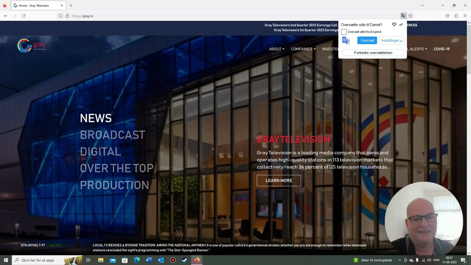
Task: Show hidden system tray icons
Action: click(x=400, y=260)
